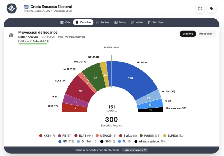Click the MέPA25 (9) chart label
This screenshot has height=156, width=224.
[70, 69]
